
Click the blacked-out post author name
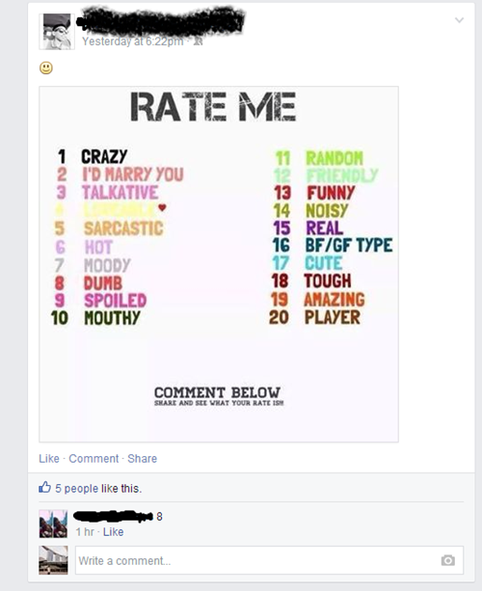pos(161,21)
